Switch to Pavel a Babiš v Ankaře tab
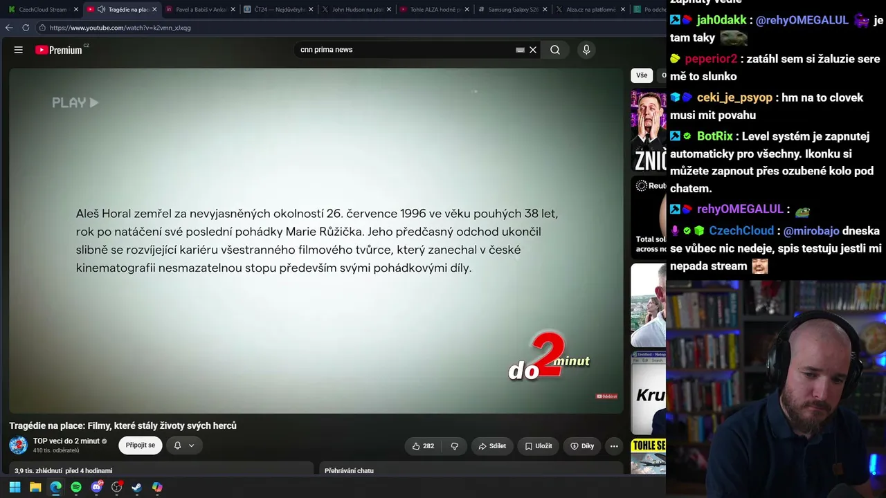Screen dimensions: 886x498 click(201, 10)
